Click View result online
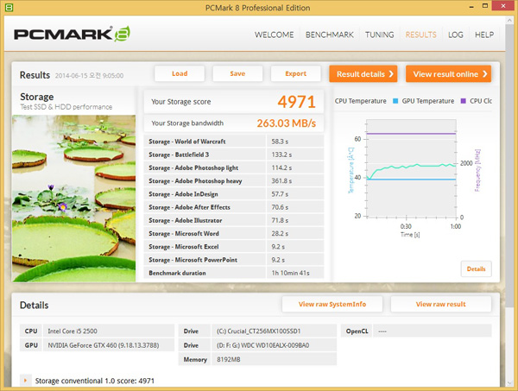This screenshot has height=391, width=518. (449, 73)
